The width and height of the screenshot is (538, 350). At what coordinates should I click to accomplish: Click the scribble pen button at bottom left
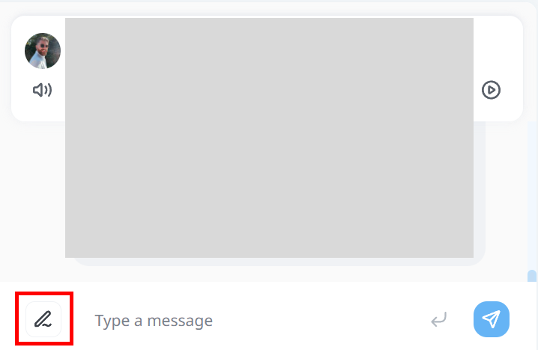[x=43, y=319]
